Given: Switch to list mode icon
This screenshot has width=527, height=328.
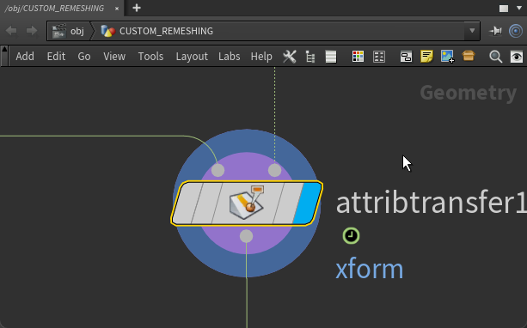Looking at the screenshot, I should [x=331, y=57].
